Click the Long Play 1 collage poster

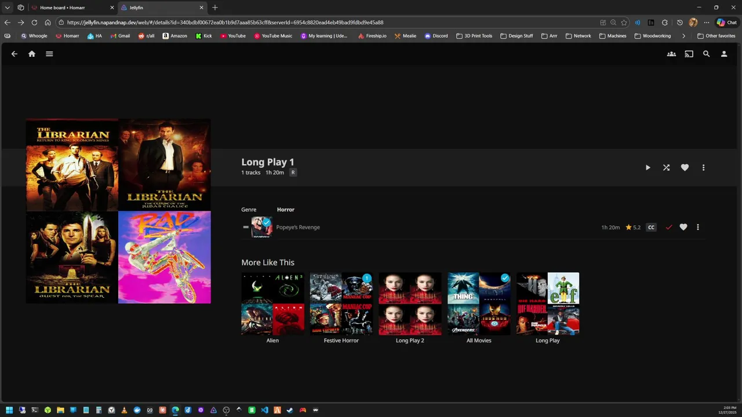[x=118, y=211]
